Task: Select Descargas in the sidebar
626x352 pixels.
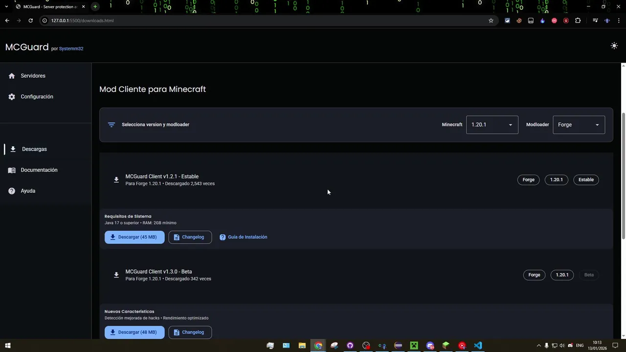Action: click(45, 149)
